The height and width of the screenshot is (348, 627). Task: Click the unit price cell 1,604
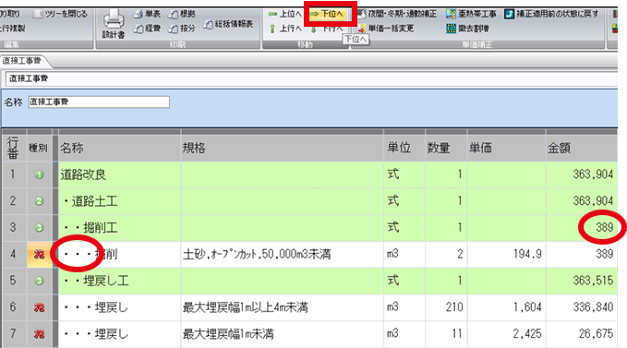(x=506, y=307)
